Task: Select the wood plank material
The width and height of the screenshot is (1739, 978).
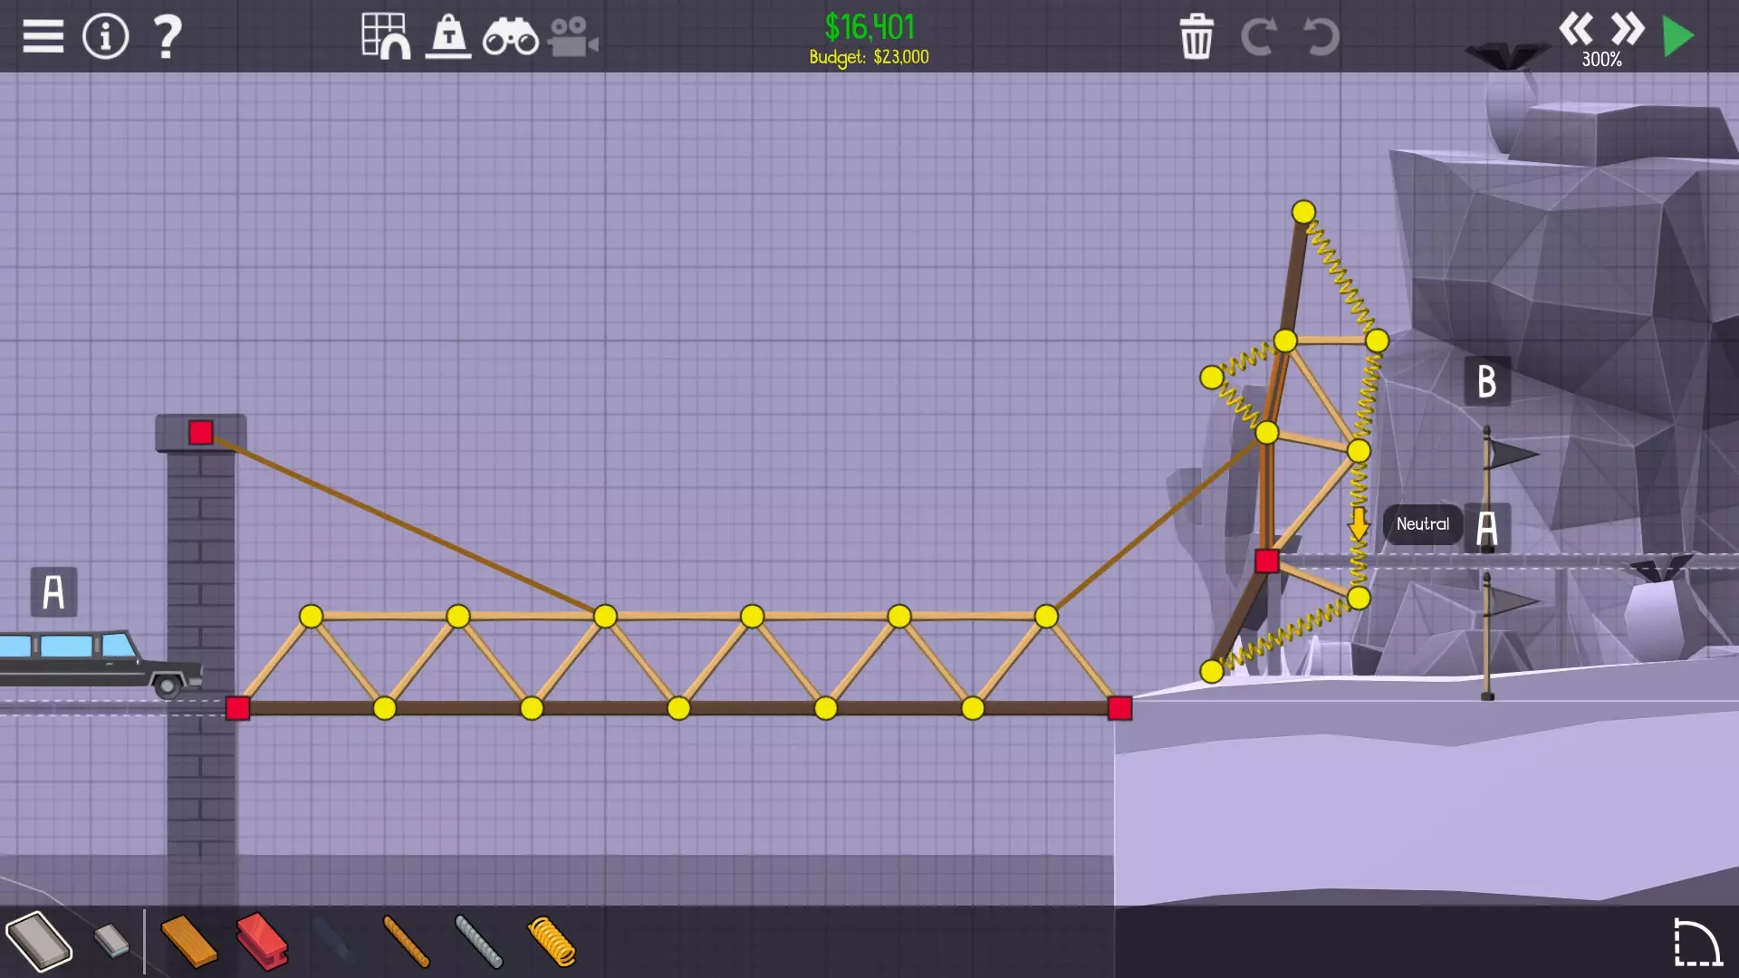Action: [188, 941]
